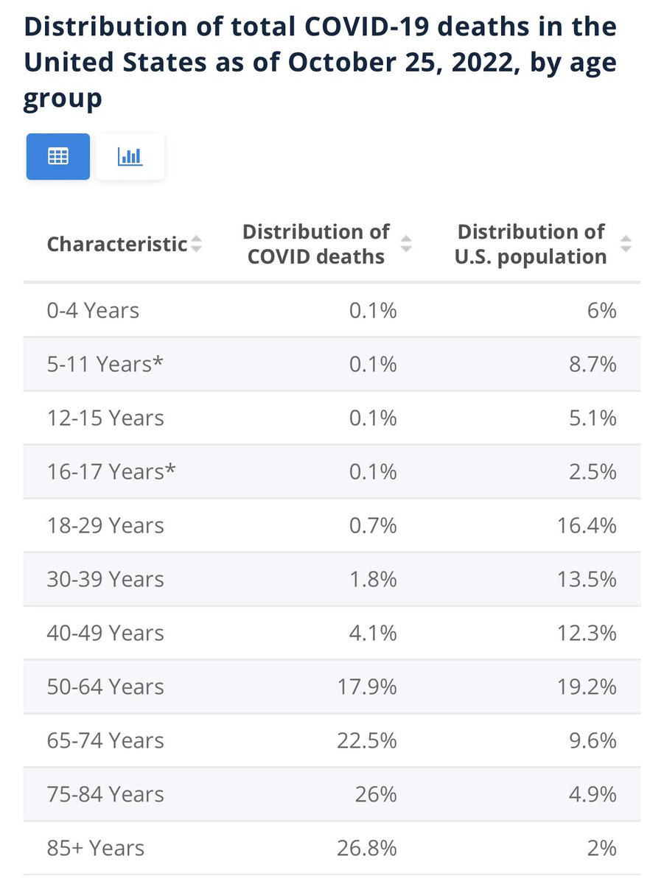Select the 16-17 Years row label
The image size is (664, 884).
pyautogui.click(x=111, y=471)
